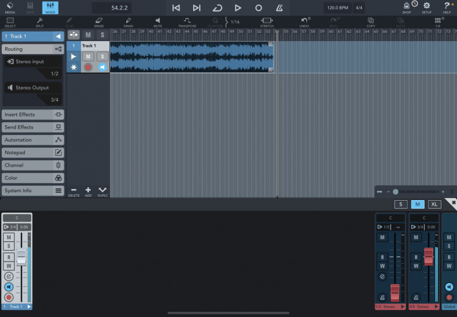The image size is (457, 317).
Task: Click the Stereo Output routing button
Action: click(32, 87)
